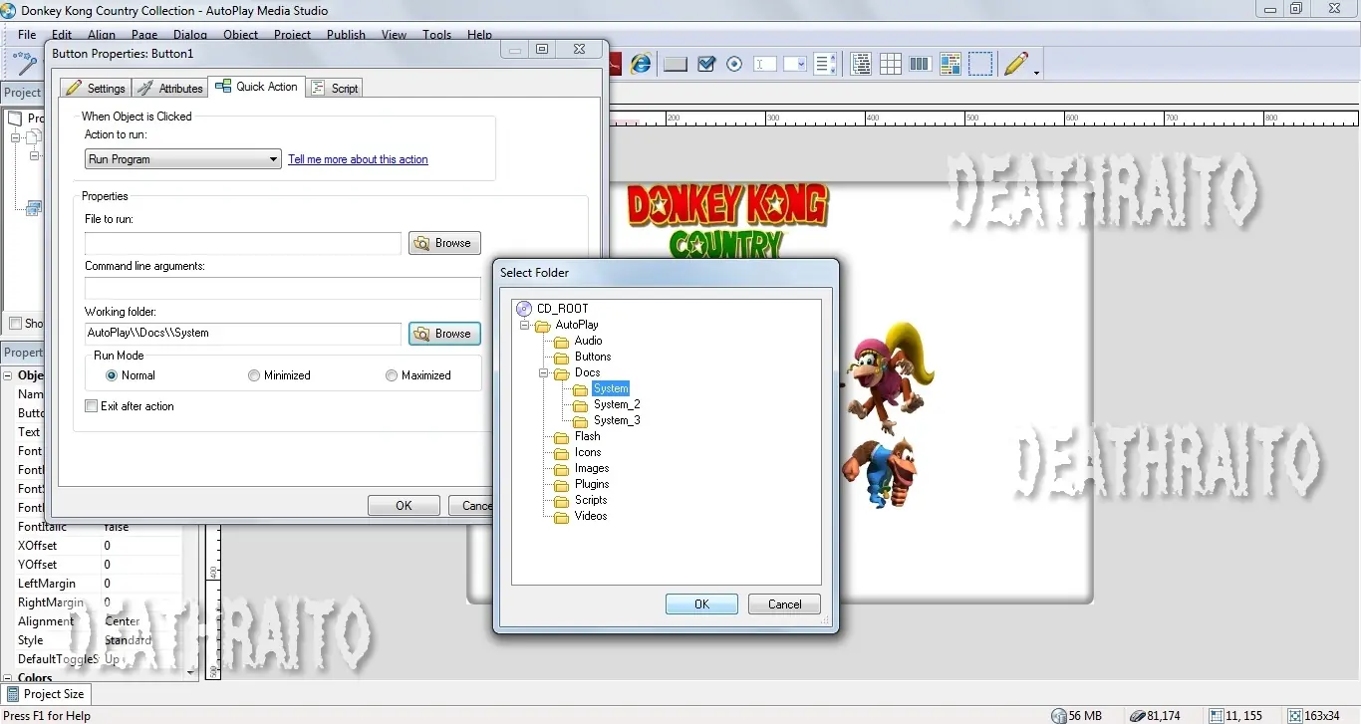
Task: Collapse the AutoPlay folder tree node
Action: [x=525, y=325]
